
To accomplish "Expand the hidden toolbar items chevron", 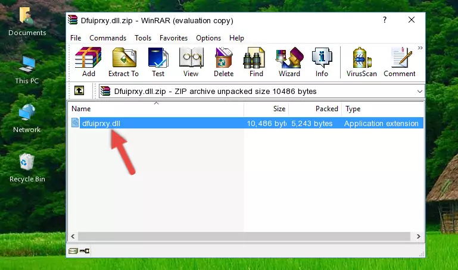I will pos(420,48).
